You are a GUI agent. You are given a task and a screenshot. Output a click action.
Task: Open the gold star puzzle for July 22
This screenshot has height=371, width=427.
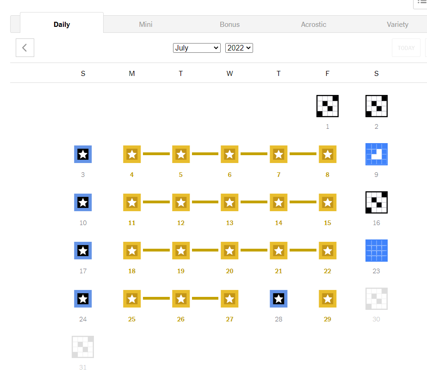327,251
